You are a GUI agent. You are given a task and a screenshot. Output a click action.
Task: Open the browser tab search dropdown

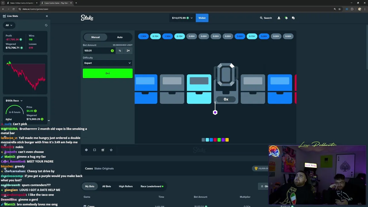(3, 3)
